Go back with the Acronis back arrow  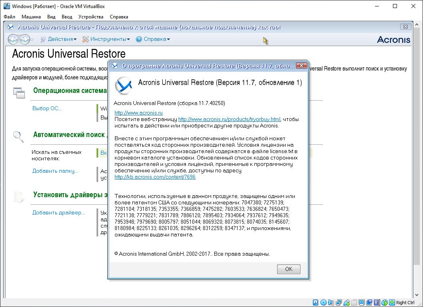click(x=13, y=39)
